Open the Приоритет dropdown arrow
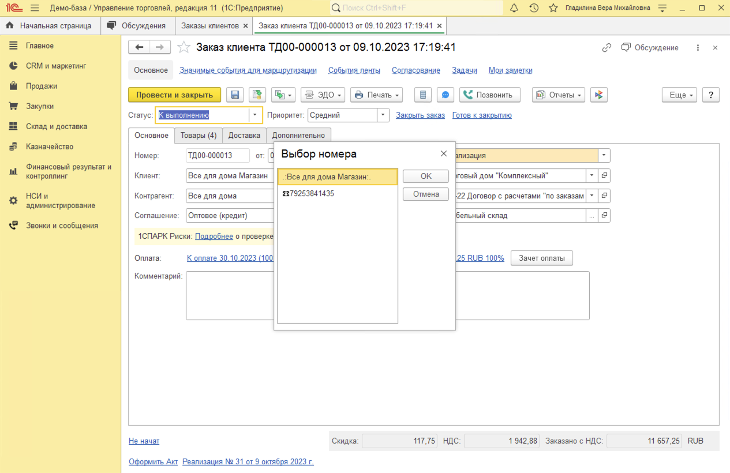 click(x=383, y=115)
